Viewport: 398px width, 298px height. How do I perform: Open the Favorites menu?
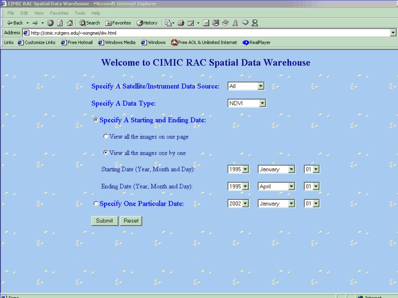tap(59, 13)
